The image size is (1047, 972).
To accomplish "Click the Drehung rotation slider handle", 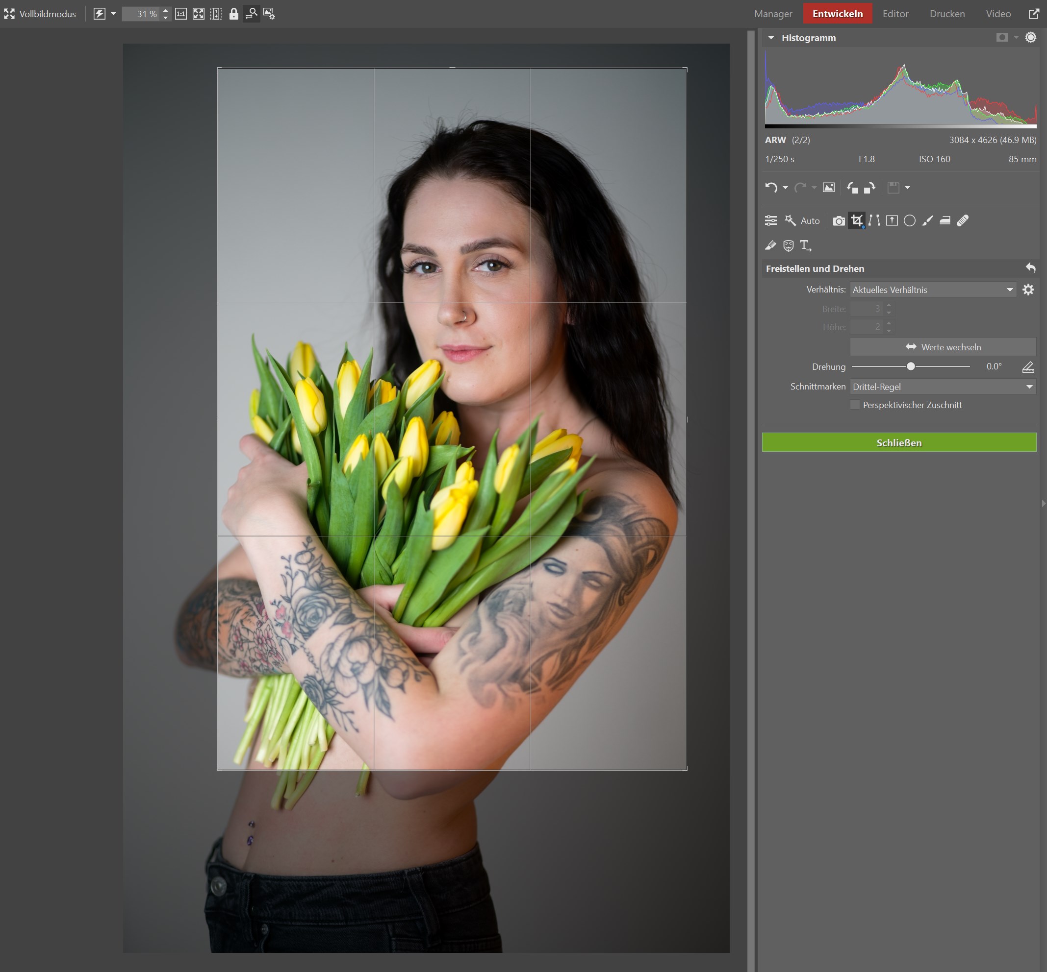I will [x=911, y=366].
